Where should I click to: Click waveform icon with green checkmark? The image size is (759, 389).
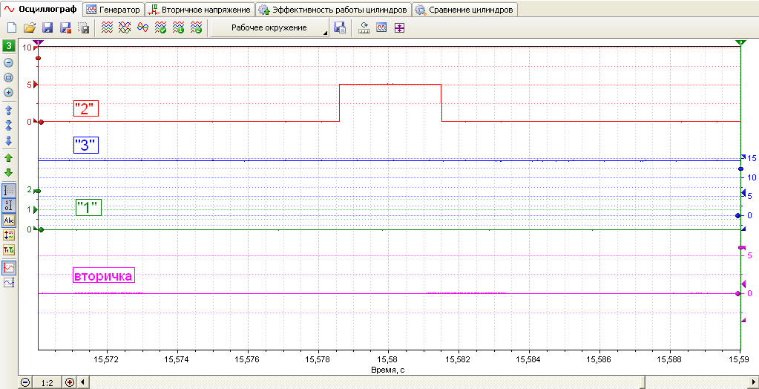point(160,27)
